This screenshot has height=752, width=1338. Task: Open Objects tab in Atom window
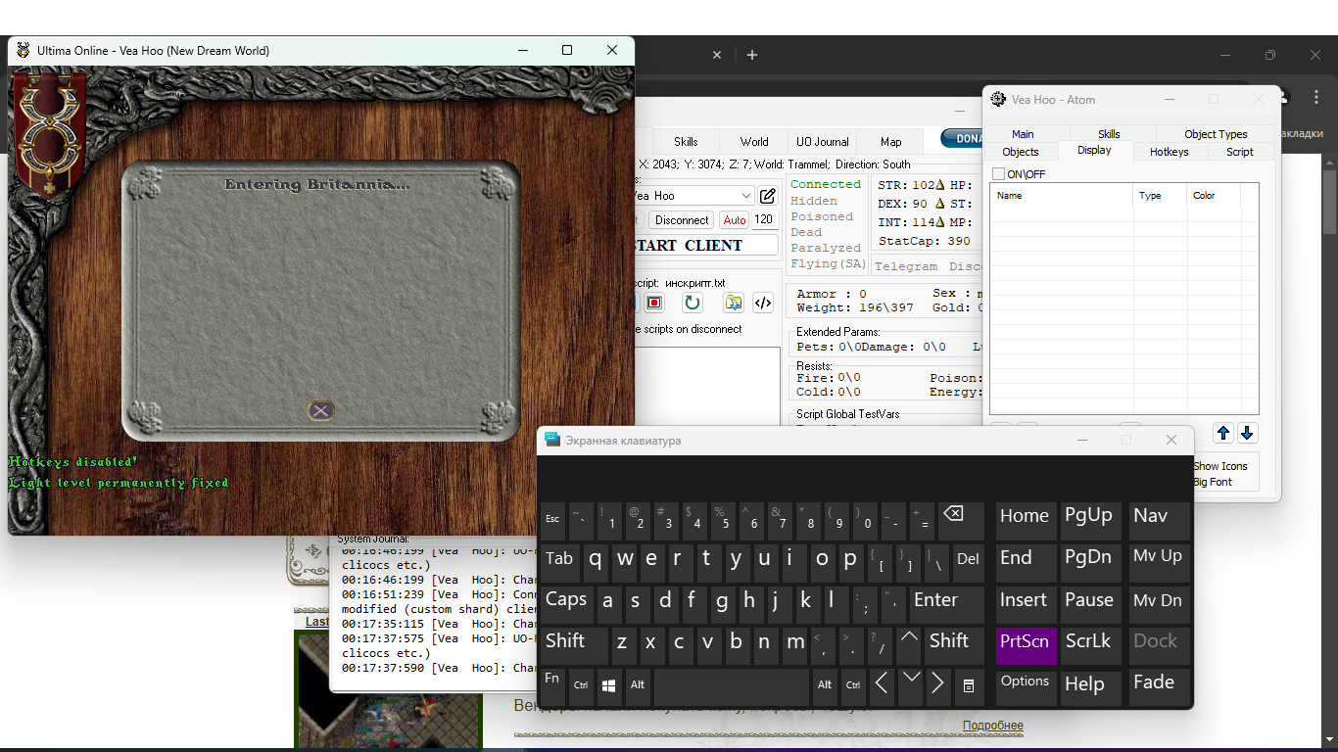(1020, 152)
